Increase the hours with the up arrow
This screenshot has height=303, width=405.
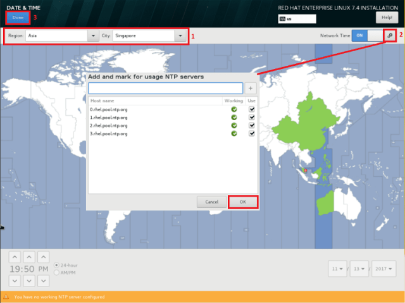click(x=15, y=257)
